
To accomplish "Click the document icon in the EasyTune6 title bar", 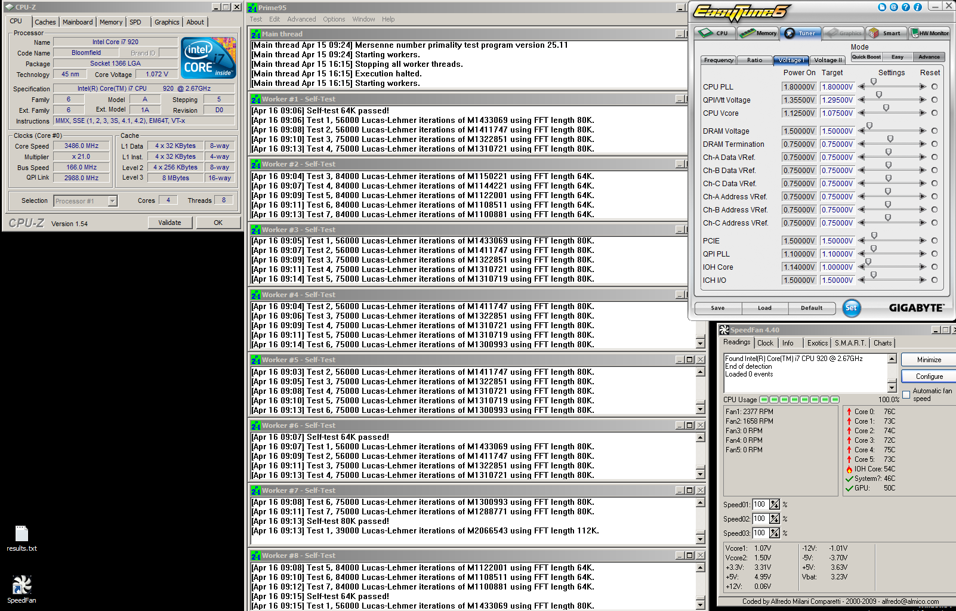I will tap(882, 7).
